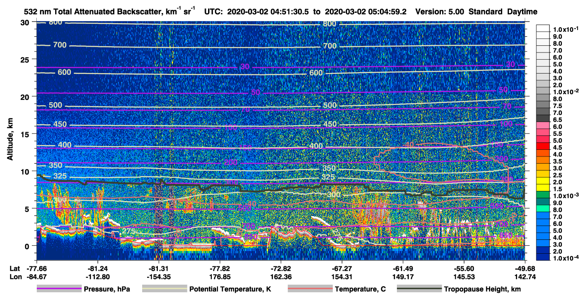Click the word 'Daytime' in the title
The height and width of the screenshot is (299, 583).
click(522, 12)
